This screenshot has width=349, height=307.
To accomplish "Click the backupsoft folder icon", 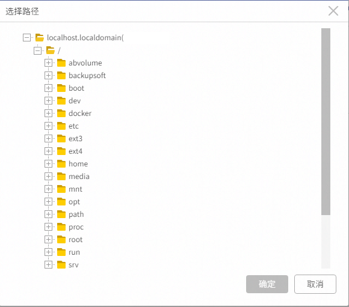I will pos(61,76).
